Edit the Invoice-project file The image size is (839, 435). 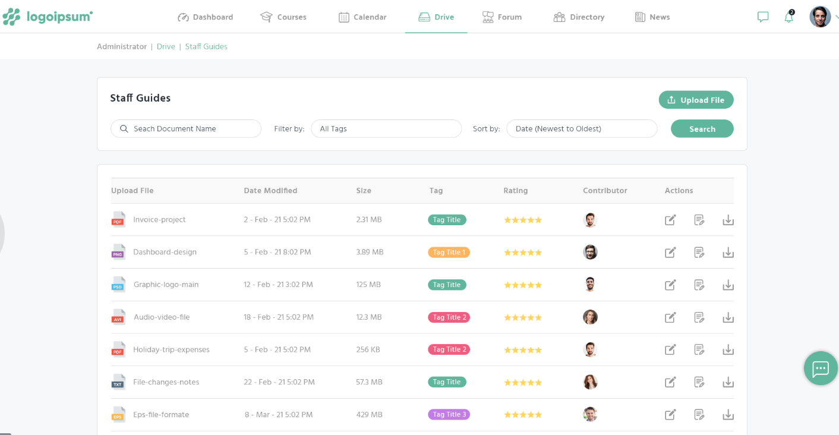coord(670,220)
